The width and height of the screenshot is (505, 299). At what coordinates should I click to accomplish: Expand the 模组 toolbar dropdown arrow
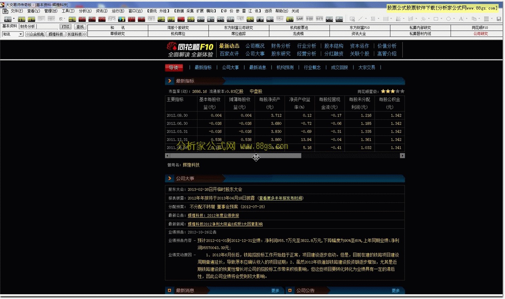(x=14, y=19)
